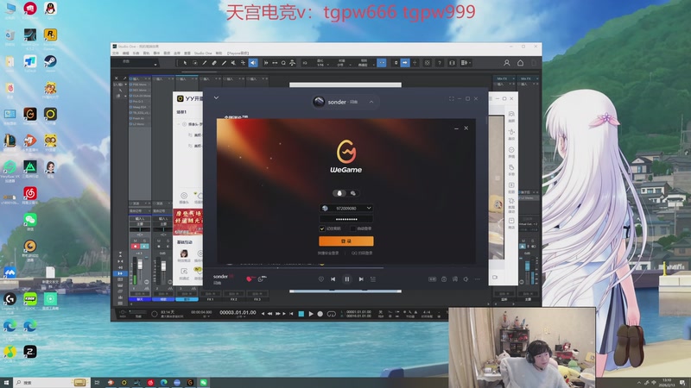Adjust second mixer channel fader
Viewport: 691px width, 388px height.
163,266
